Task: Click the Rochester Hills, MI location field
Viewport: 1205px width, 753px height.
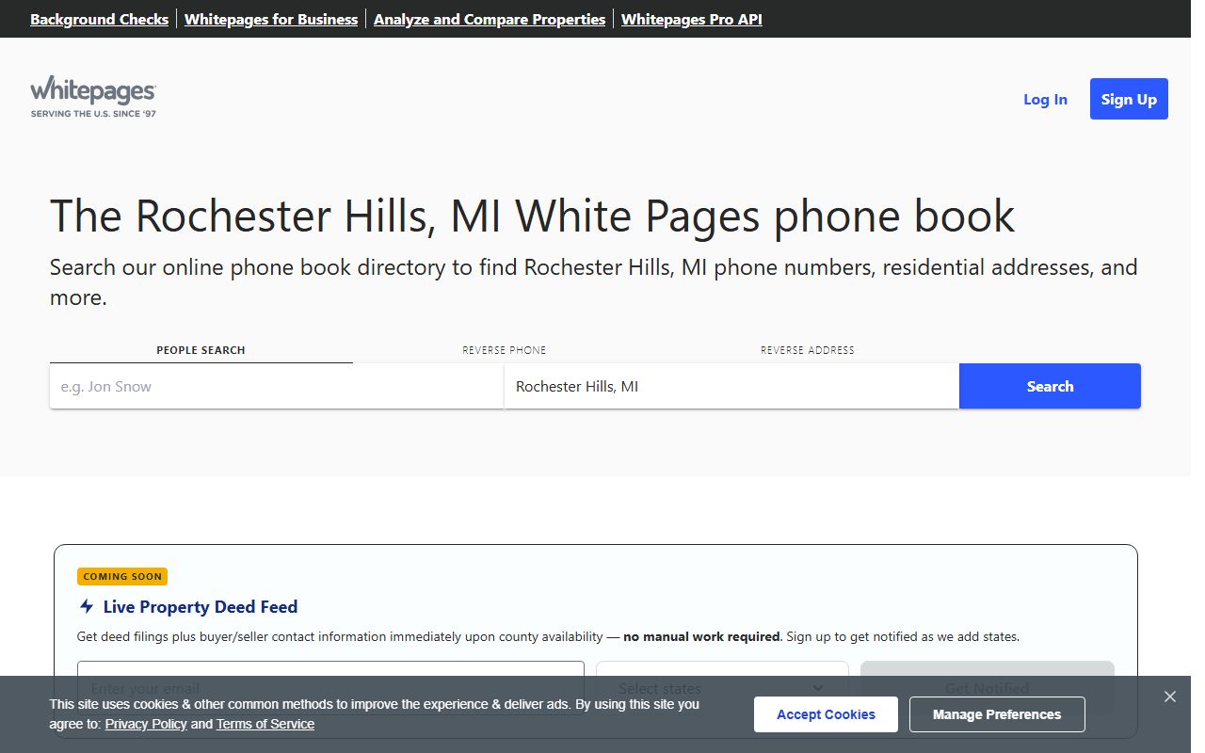Action: pyautogui.click(x=731, y=386)
